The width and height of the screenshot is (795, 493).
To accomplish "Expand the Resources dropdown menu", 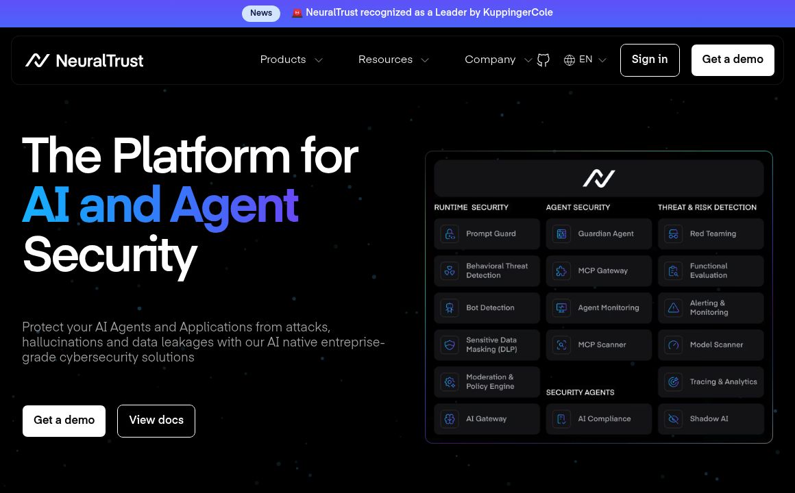I will 393,60.
